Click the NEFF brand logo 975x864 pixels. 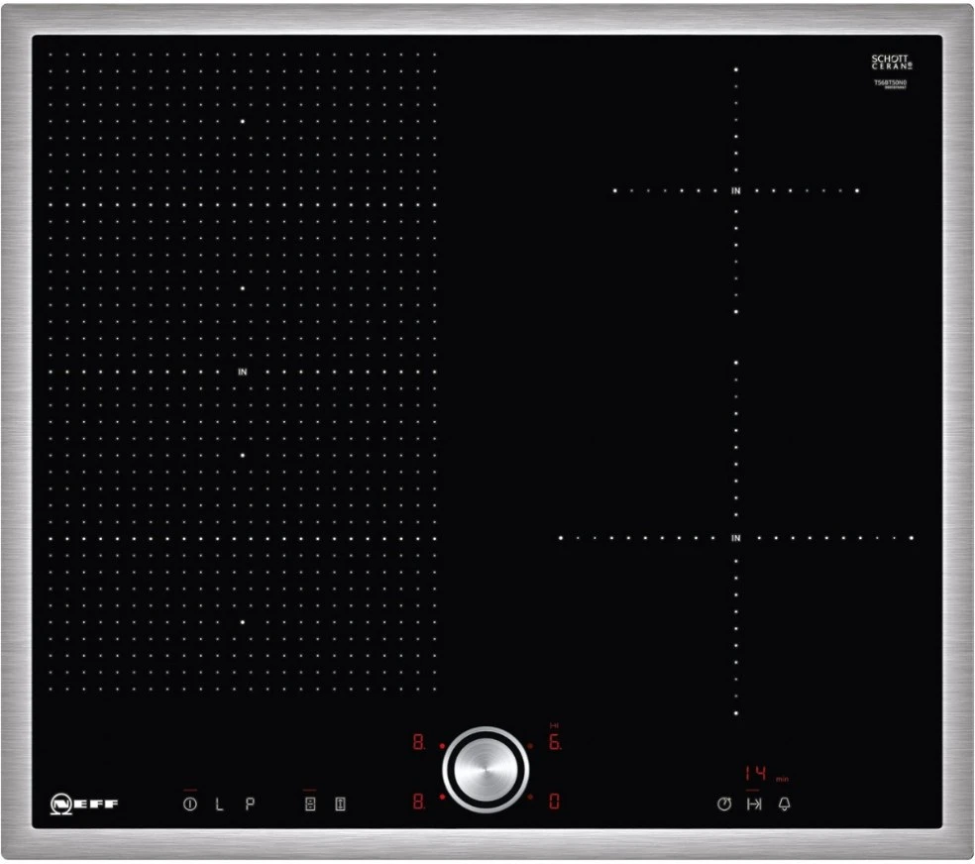click(84, 803)
